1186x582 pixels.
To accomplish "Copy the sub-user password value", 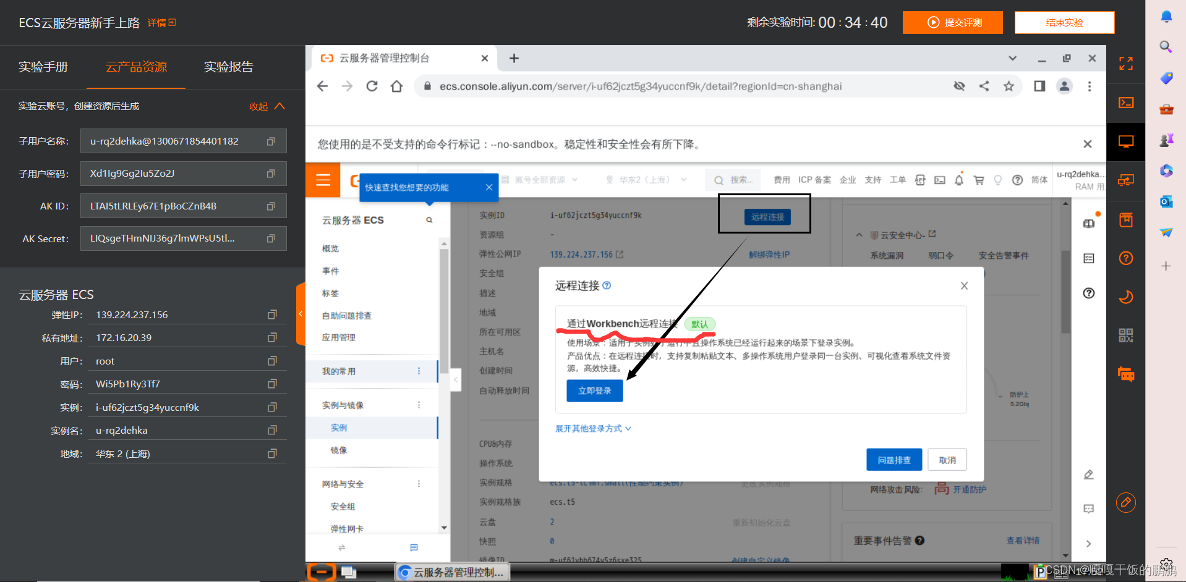I will (271, 174).
